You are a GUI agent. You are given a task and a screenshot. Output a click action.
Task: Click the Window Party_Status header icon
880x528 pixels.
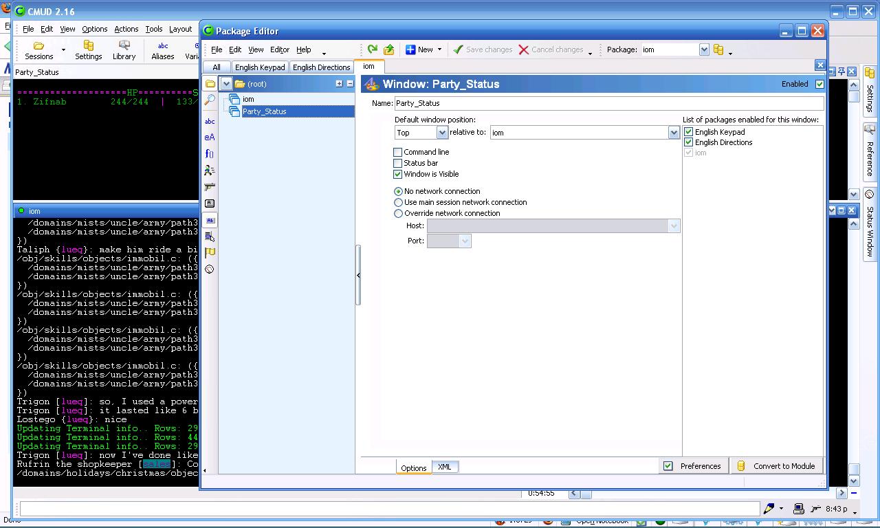coord(372,84)
